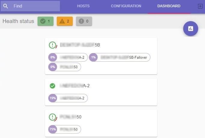Select the Dashboard tab

tap(169, 6)
